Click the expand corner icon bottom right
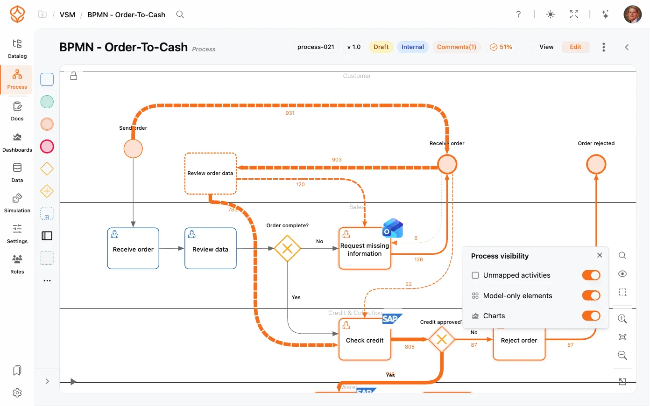 pos(622,382)
